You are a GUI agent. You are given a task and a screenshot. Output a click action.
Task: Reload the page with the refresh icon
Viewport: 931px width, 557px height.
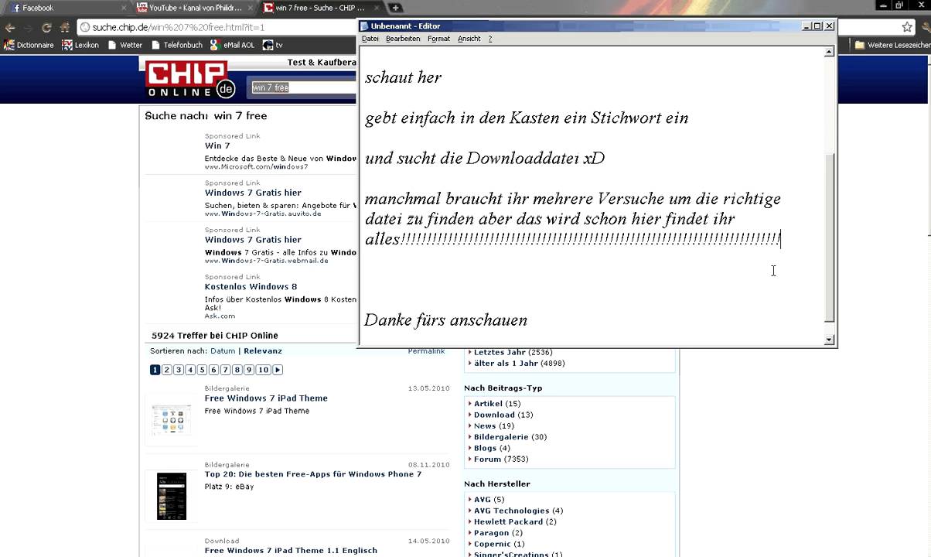click(46, 27)
